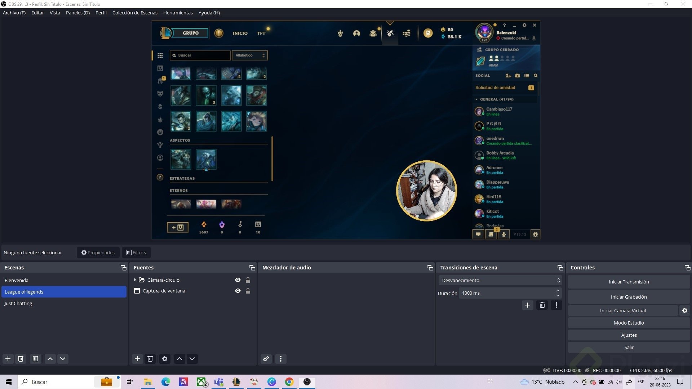Collapse the GENERAL (41/94) friends list

point(476,99)
